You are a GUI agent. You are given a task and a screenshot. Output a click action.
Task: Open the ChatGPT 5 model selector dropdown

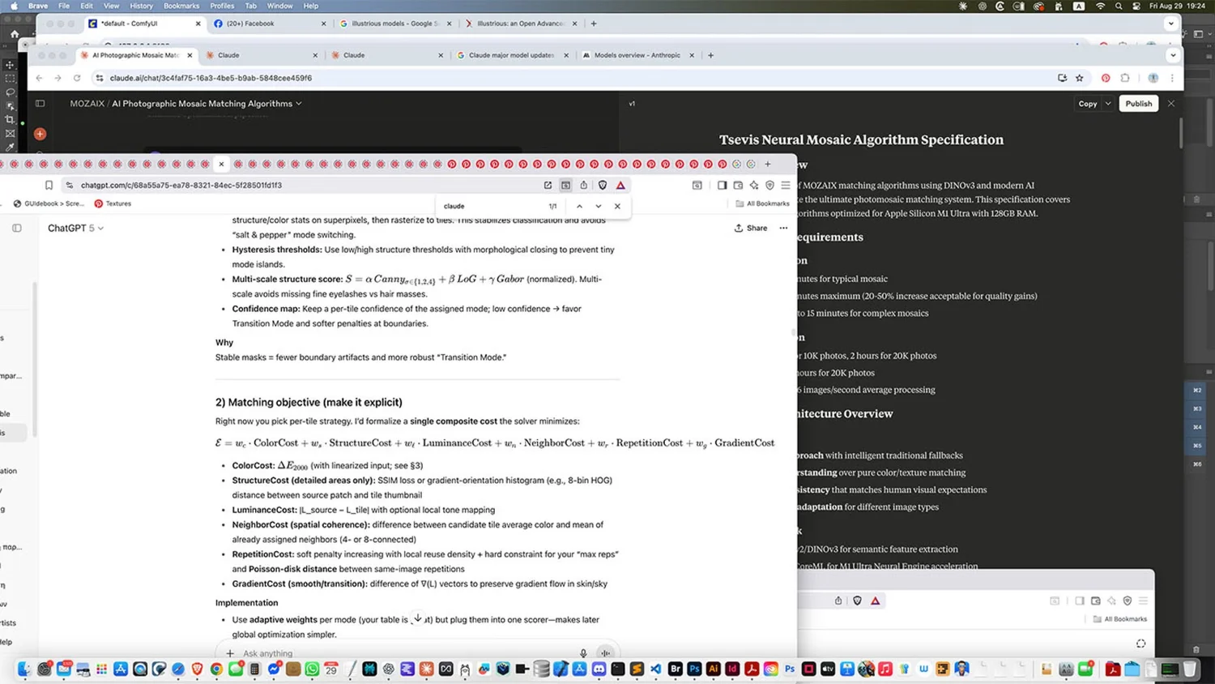75,229
